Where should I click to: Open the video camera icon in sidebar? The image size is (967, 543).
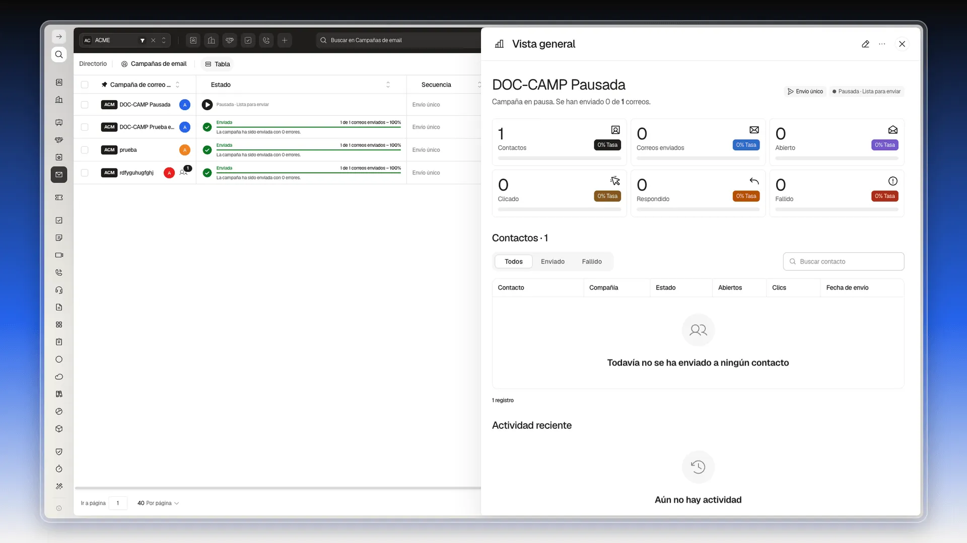point(59,255)
